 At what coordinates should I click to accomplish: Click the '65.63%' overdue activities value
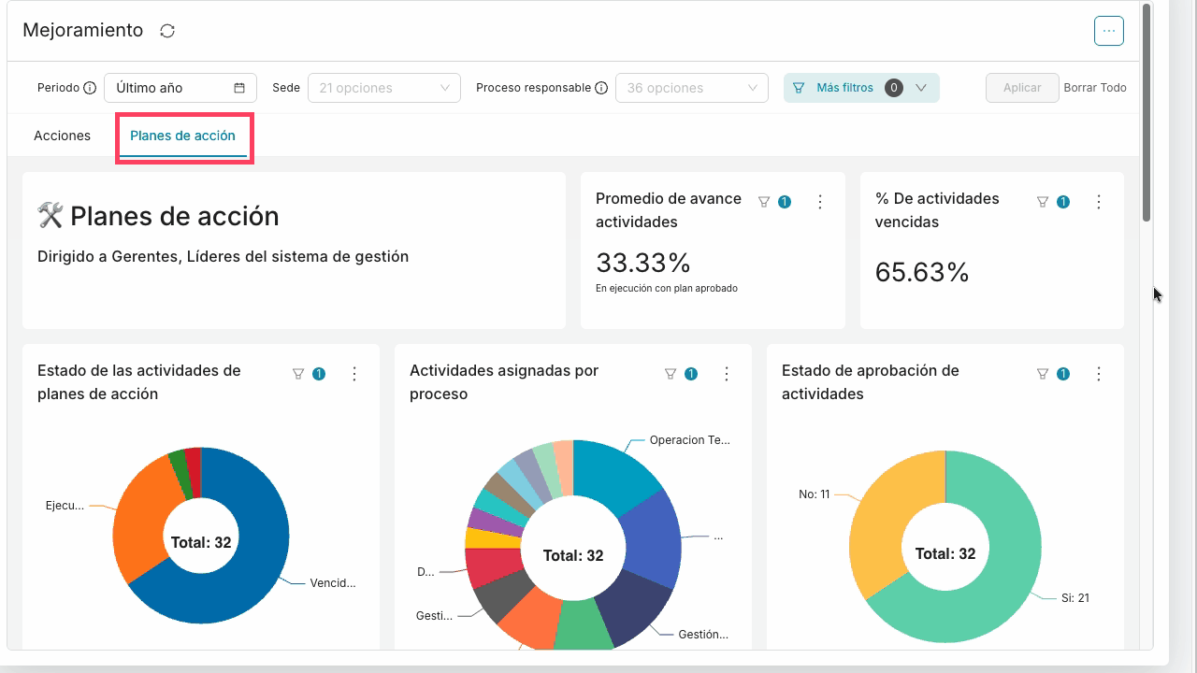pyautogui.click(x=922, y=272)
